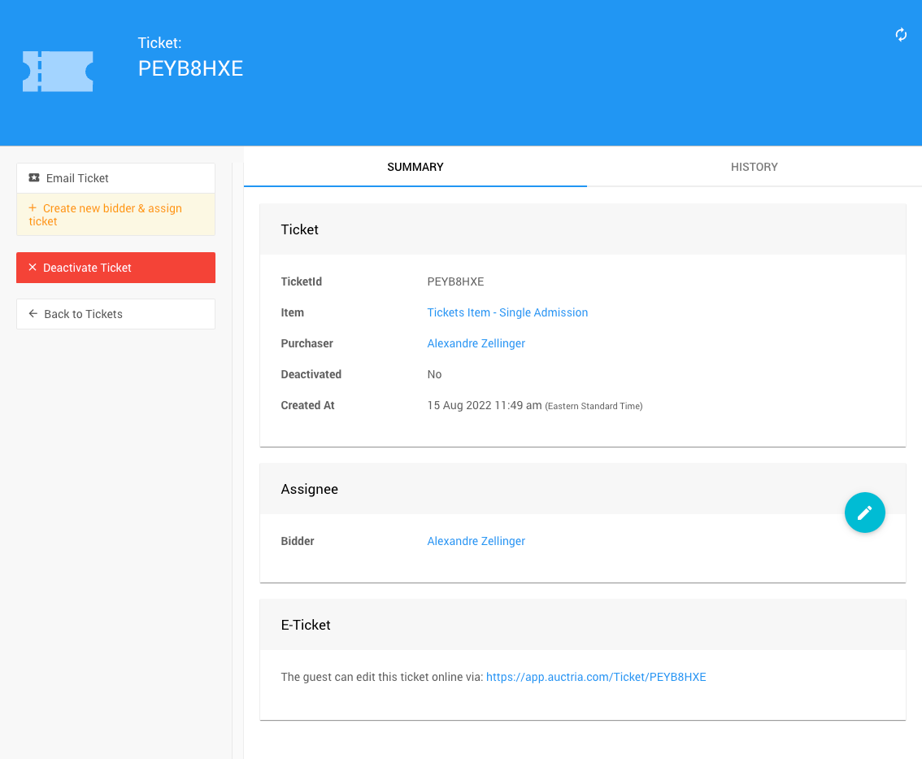Screen dimensions: 922x759
Task: Follow the app.auctria.com e-ticket URL
Action: 595,677
